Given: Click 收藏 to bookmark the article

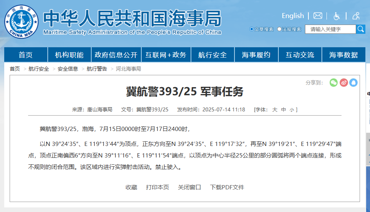Looking at the screenshot, I should 131,187.
